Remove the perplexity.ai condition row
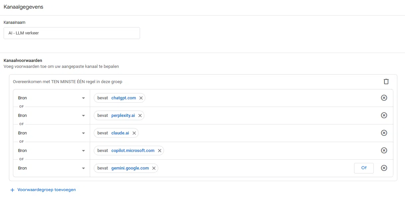Screen dimensions: 405x200 pyautogui.click(x=384, y=115)
